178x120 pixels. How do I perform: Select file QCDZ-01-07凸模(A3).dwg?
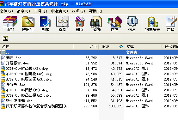coord(27,69)
